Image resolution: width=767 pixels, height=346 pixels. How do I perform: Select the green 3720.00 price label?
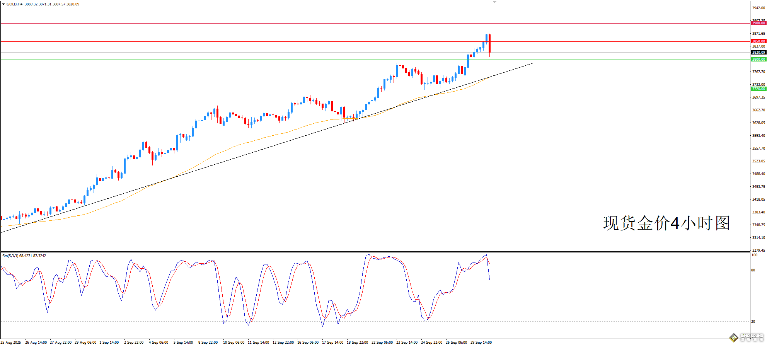[758, 89]
